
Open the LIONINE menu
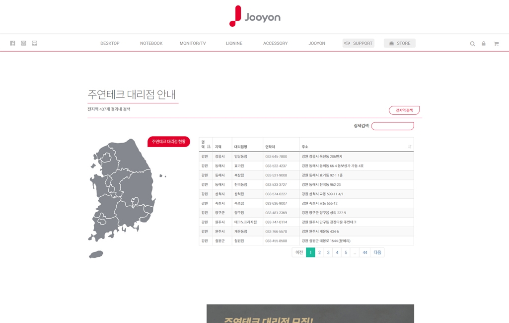click(x=234, y=43)
